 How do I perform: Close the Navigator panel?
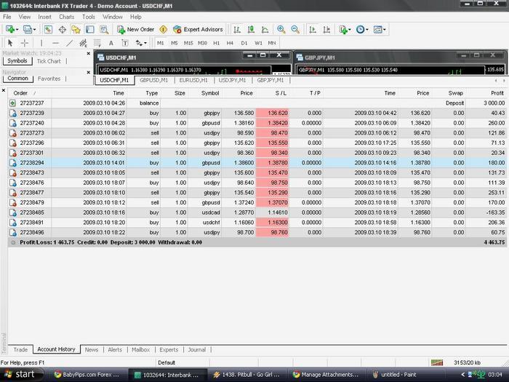88,72
